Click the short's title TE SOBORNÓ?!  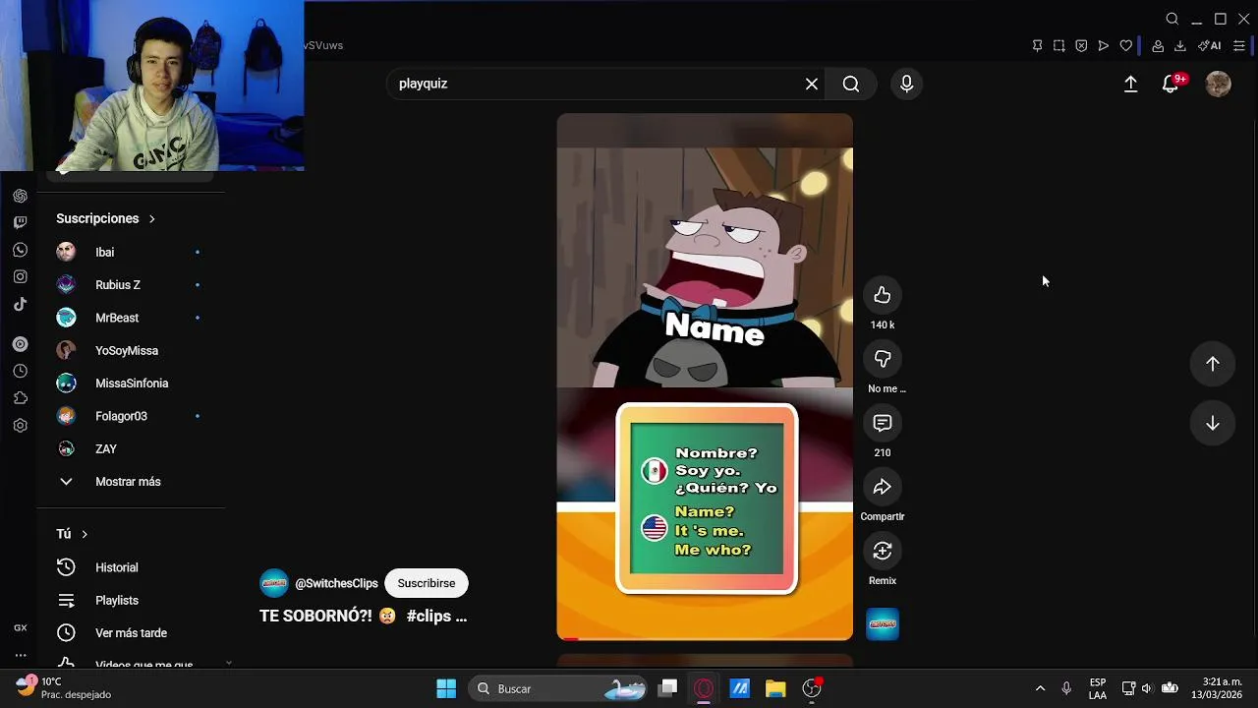(x=363, y=617)
